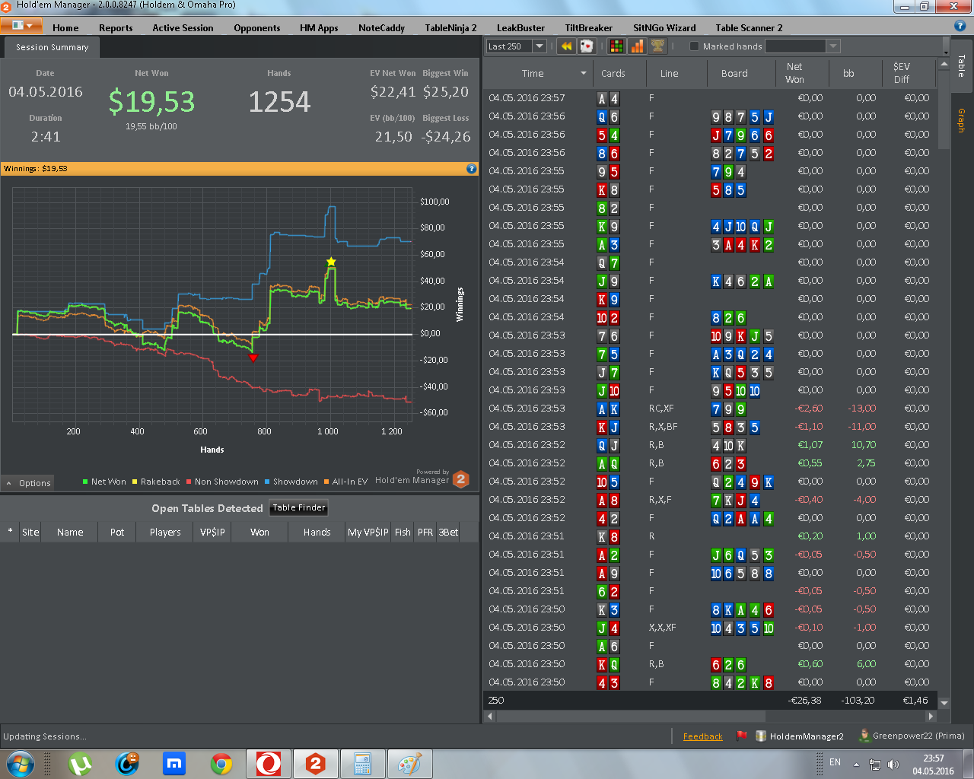This screenshot has height=779, width=974.
Task: Sort open tables by Site column
Action: coord(30,533)
